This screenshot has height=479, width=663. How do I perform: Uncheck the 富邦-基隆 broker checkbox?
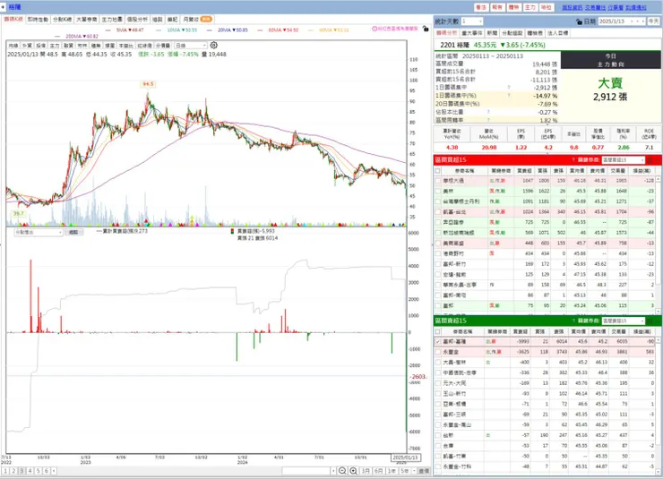tap(438, 341)
